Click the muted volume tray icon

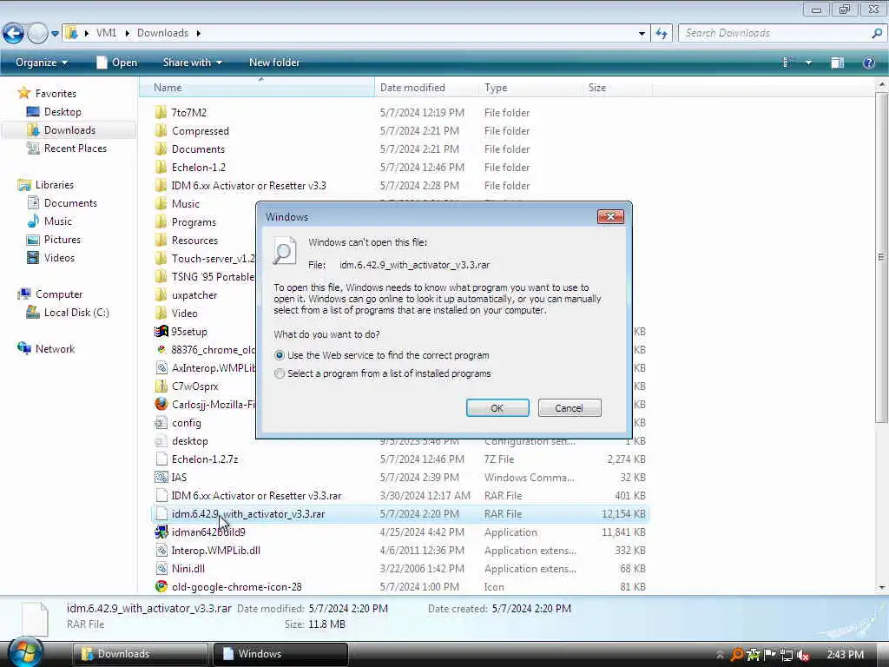[802, 655]
